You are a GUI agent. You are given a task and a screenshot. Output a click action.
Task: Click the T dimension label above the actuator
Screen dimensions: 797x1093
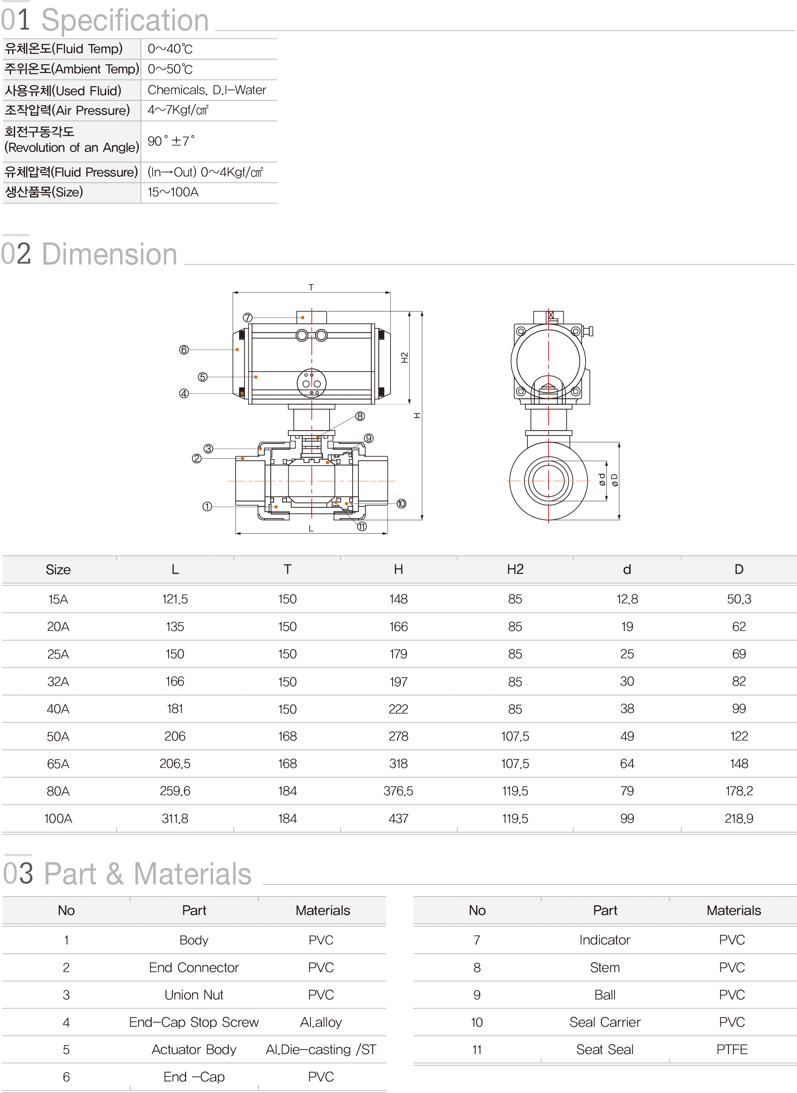tap(311, 287)
